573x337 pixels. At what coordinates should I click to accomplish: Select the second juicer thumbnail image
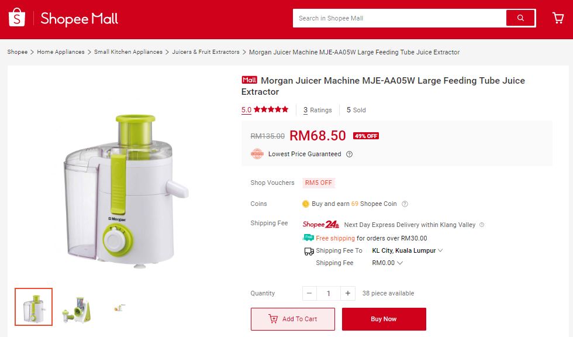coord(76,307)
